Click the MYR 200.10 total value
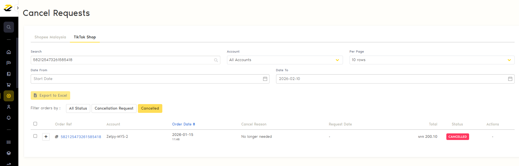The image size is (519, 166). [x=428, y=137]
